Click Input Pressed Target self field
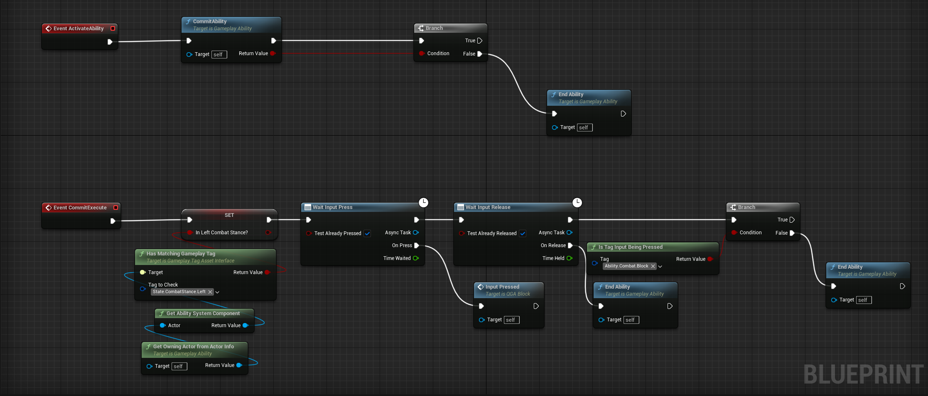Viewport: 928px width, 396px height. [511, 320]
